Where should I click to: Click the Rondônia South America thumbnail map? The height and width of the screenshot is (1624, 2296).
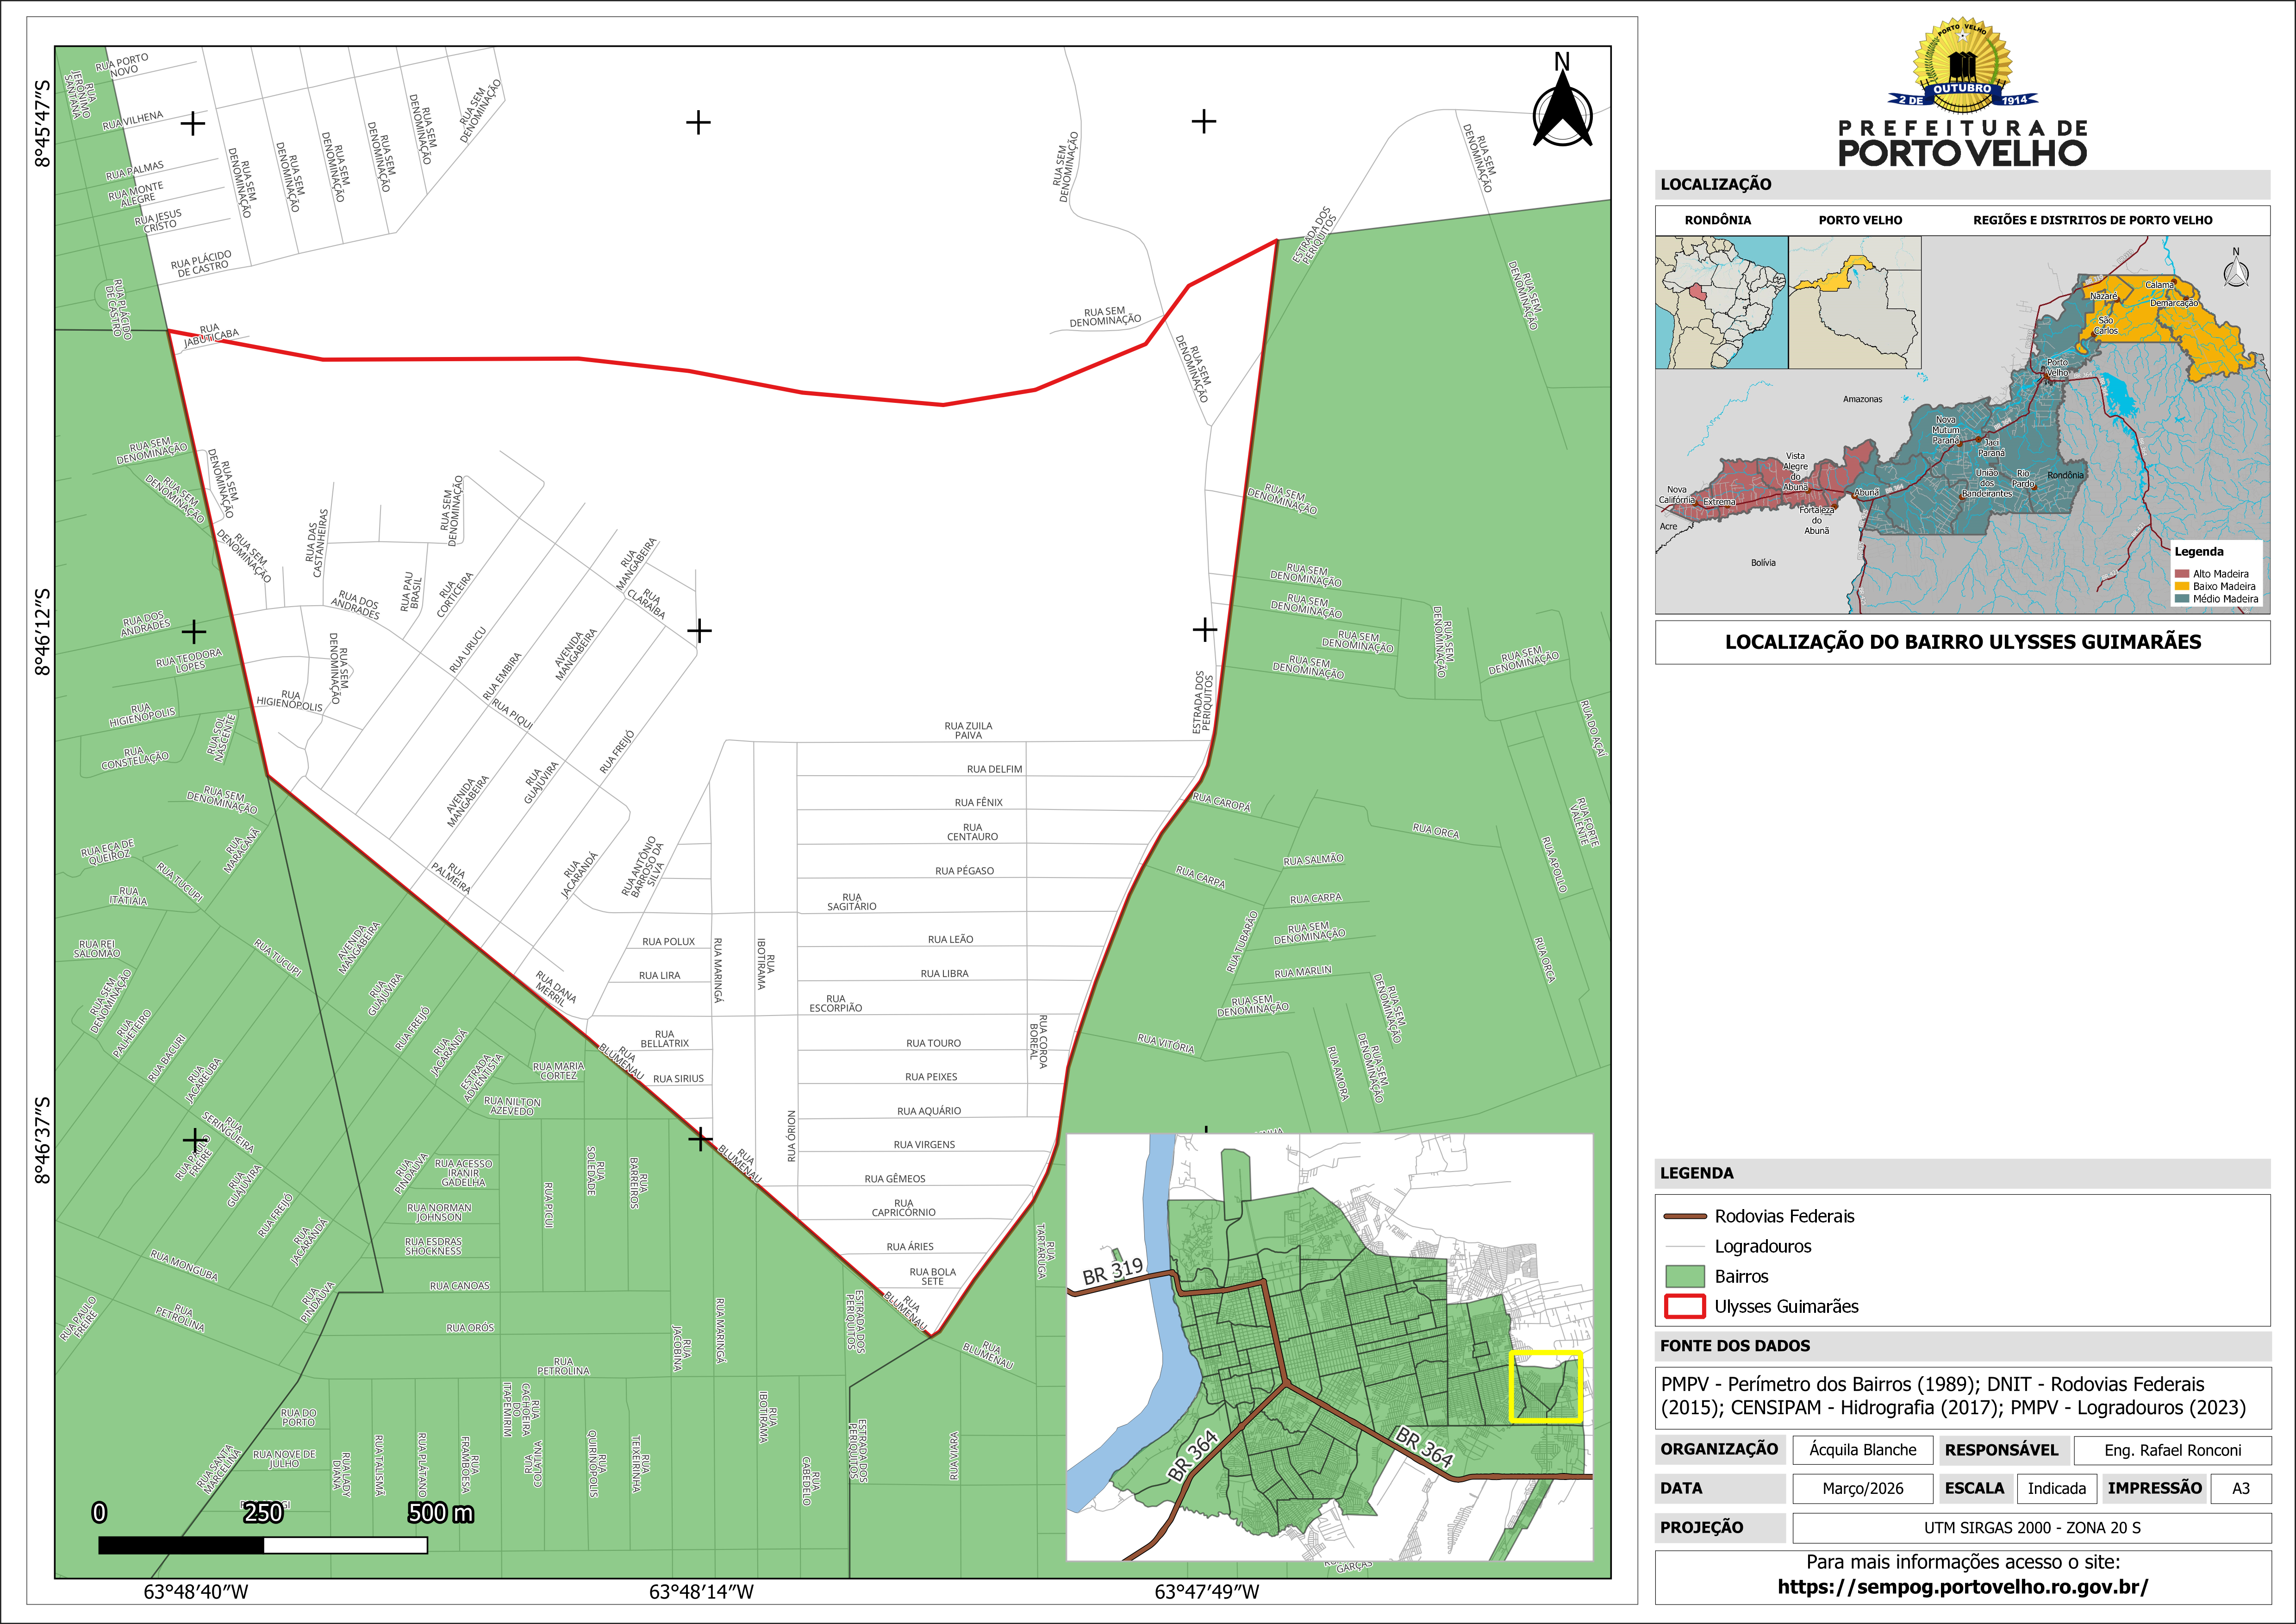click(1721, 302)
